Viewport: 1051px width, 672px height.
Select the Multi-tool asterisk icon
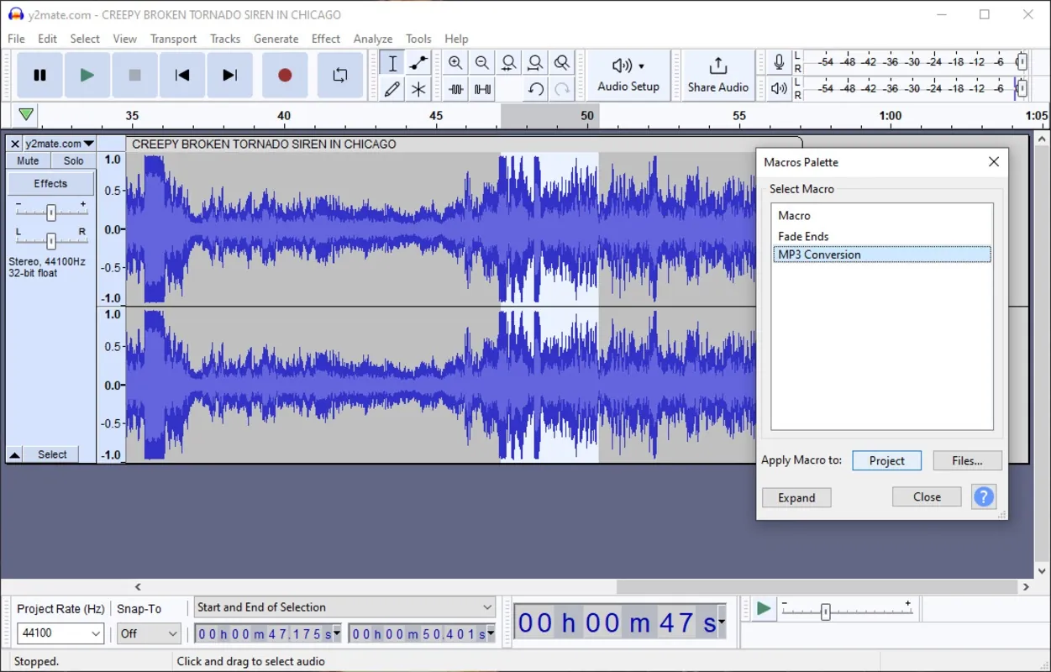point(418,89)
